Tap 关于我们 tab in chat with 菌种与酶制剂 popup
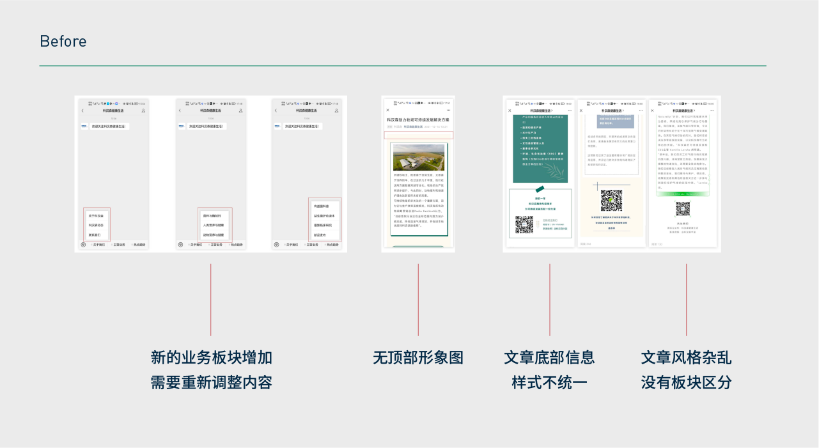Screen dimensions: 819x448 click(x=196, y=245)
